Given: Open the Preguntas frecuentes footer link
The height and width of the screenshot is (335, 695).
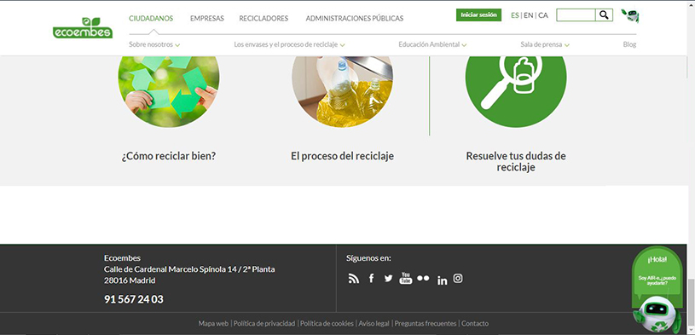Looking at the screenshot, I should click(x=426, y=323).
